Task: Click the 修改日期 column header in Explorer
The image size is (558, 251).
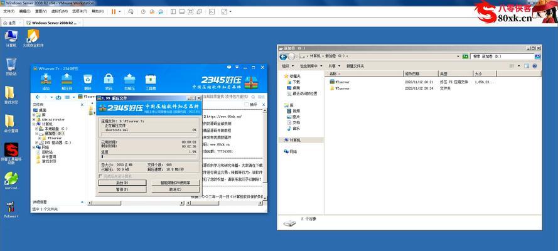Action: pyautogui.click(x=420, y=73)
